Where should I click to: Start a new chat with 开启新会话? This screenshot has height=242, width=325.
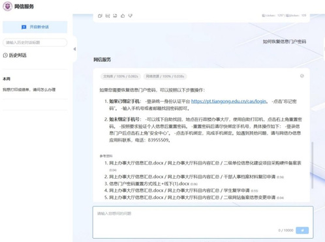point(35,27)
